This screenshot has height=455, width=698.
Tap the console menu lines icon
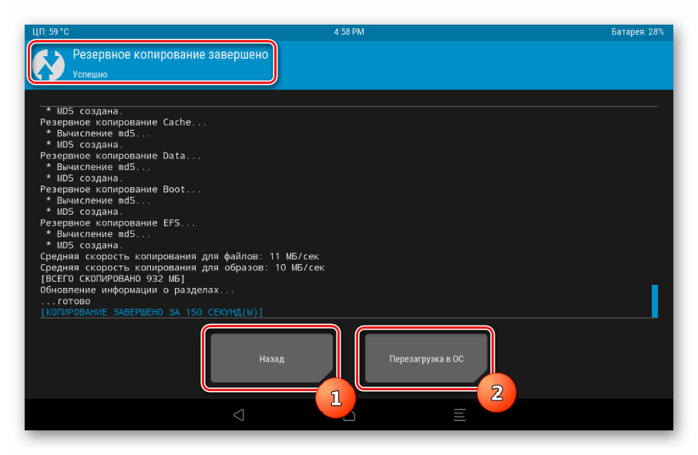pyautogui.click(x=460, y=415)
